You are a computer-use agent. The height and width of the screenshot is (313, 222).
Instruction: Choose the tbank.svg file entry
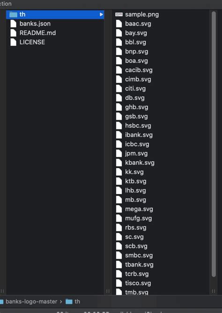click(139, 265)
